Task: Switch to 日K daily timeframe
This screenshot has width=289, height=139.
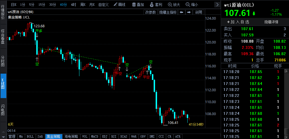Action: (x=14, y=5)
